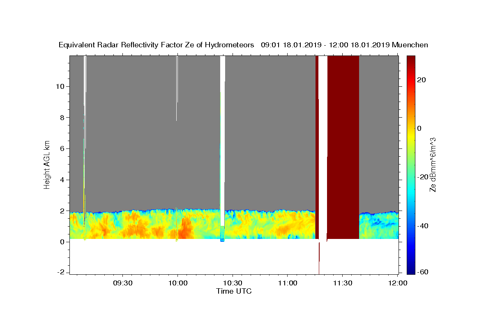Click the colorbar tick label 20
This screenshot has height=329, width=493.
pyautogui.click(x=421, y=80)
